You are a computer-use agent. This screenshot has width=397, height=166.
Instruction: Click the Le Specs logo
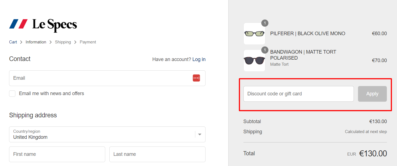tap(43, 25)
